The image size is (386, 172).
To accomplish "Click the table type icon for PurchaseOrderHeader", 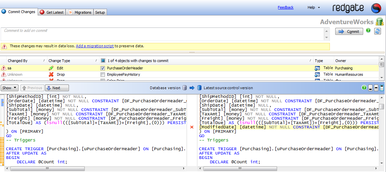I will pos(317,68).
